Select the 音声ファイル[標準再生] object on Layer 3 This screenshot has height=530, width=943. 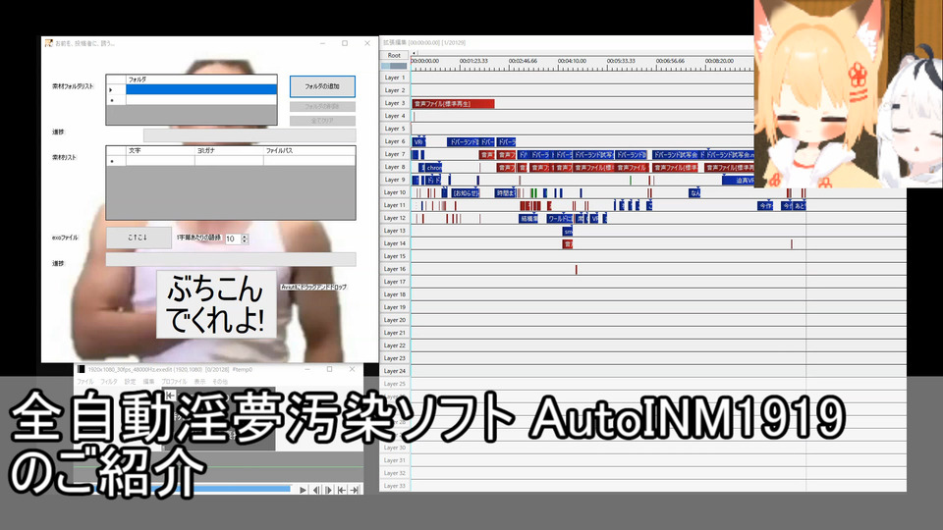tap(454, 104)
